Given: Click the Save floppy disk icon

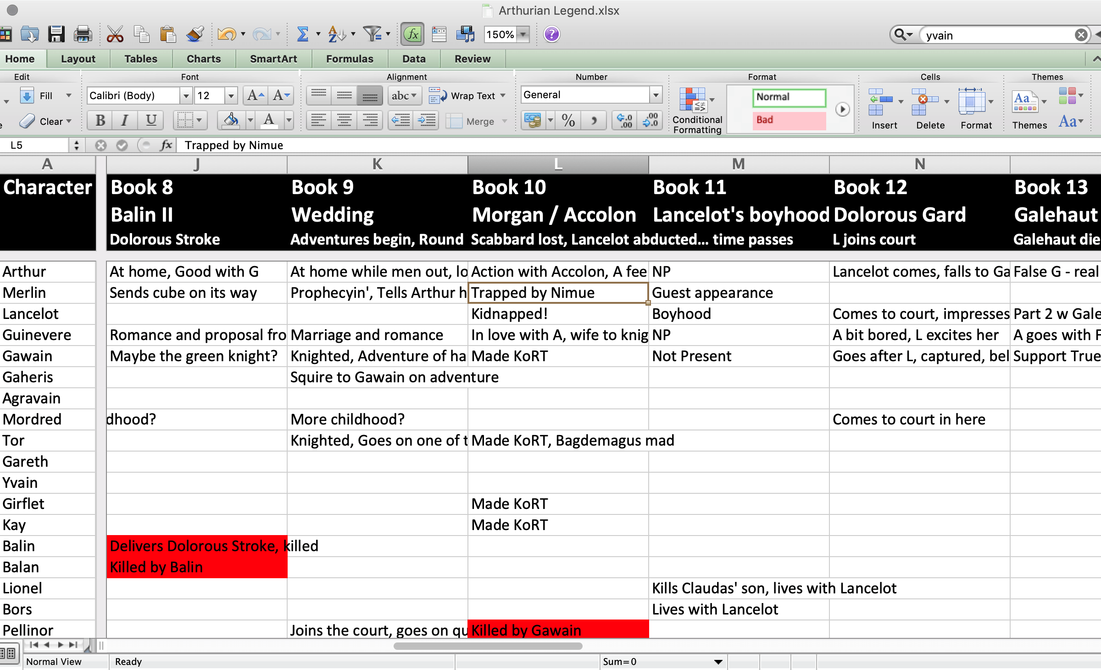Looking at the screenshot, I should 56,34.
